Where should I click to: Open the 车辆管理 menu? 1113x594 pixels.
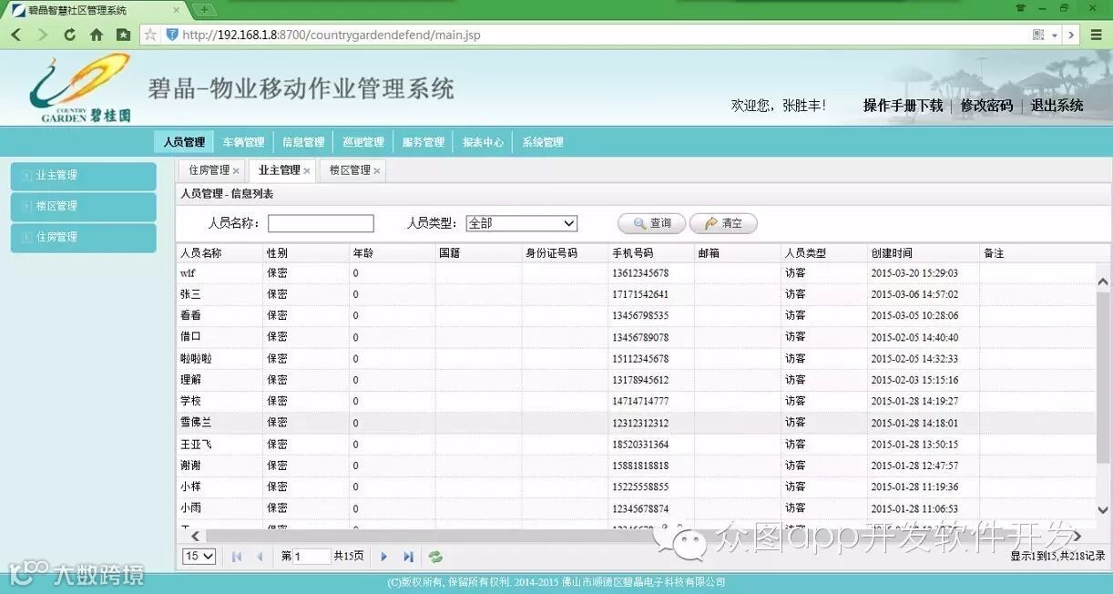(243, 142)
